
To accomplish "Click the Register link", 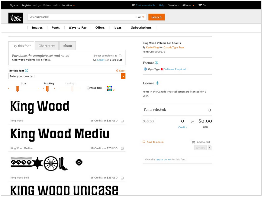I will coord(27,5).
